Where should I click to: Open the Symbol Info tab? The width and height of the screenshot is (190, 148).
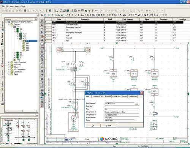133,96
